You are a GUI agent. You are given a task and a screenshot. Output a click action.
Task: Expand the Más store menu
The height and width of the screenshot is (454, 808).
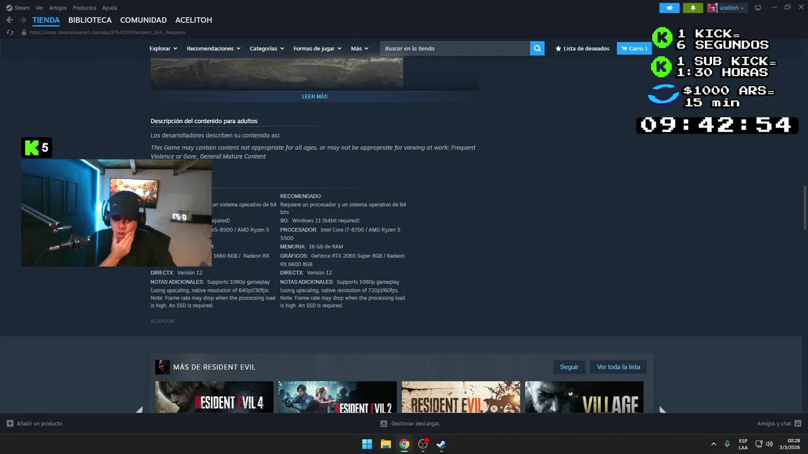click(360, 49)
